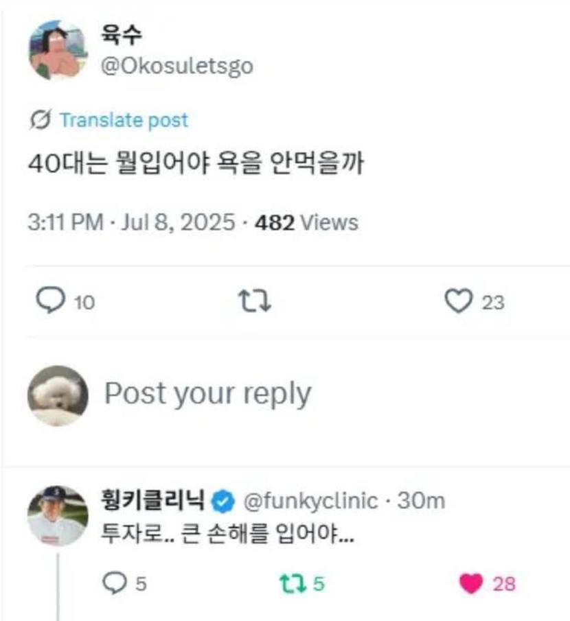The width and height of the screenshot is (570, 621).
Task: Open the 육수 profile picture
Action: pos(57,50)
